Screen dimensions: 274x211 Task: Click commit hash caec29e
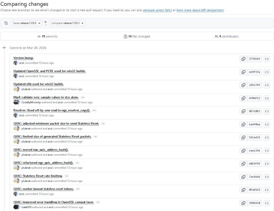pos(254,151)
